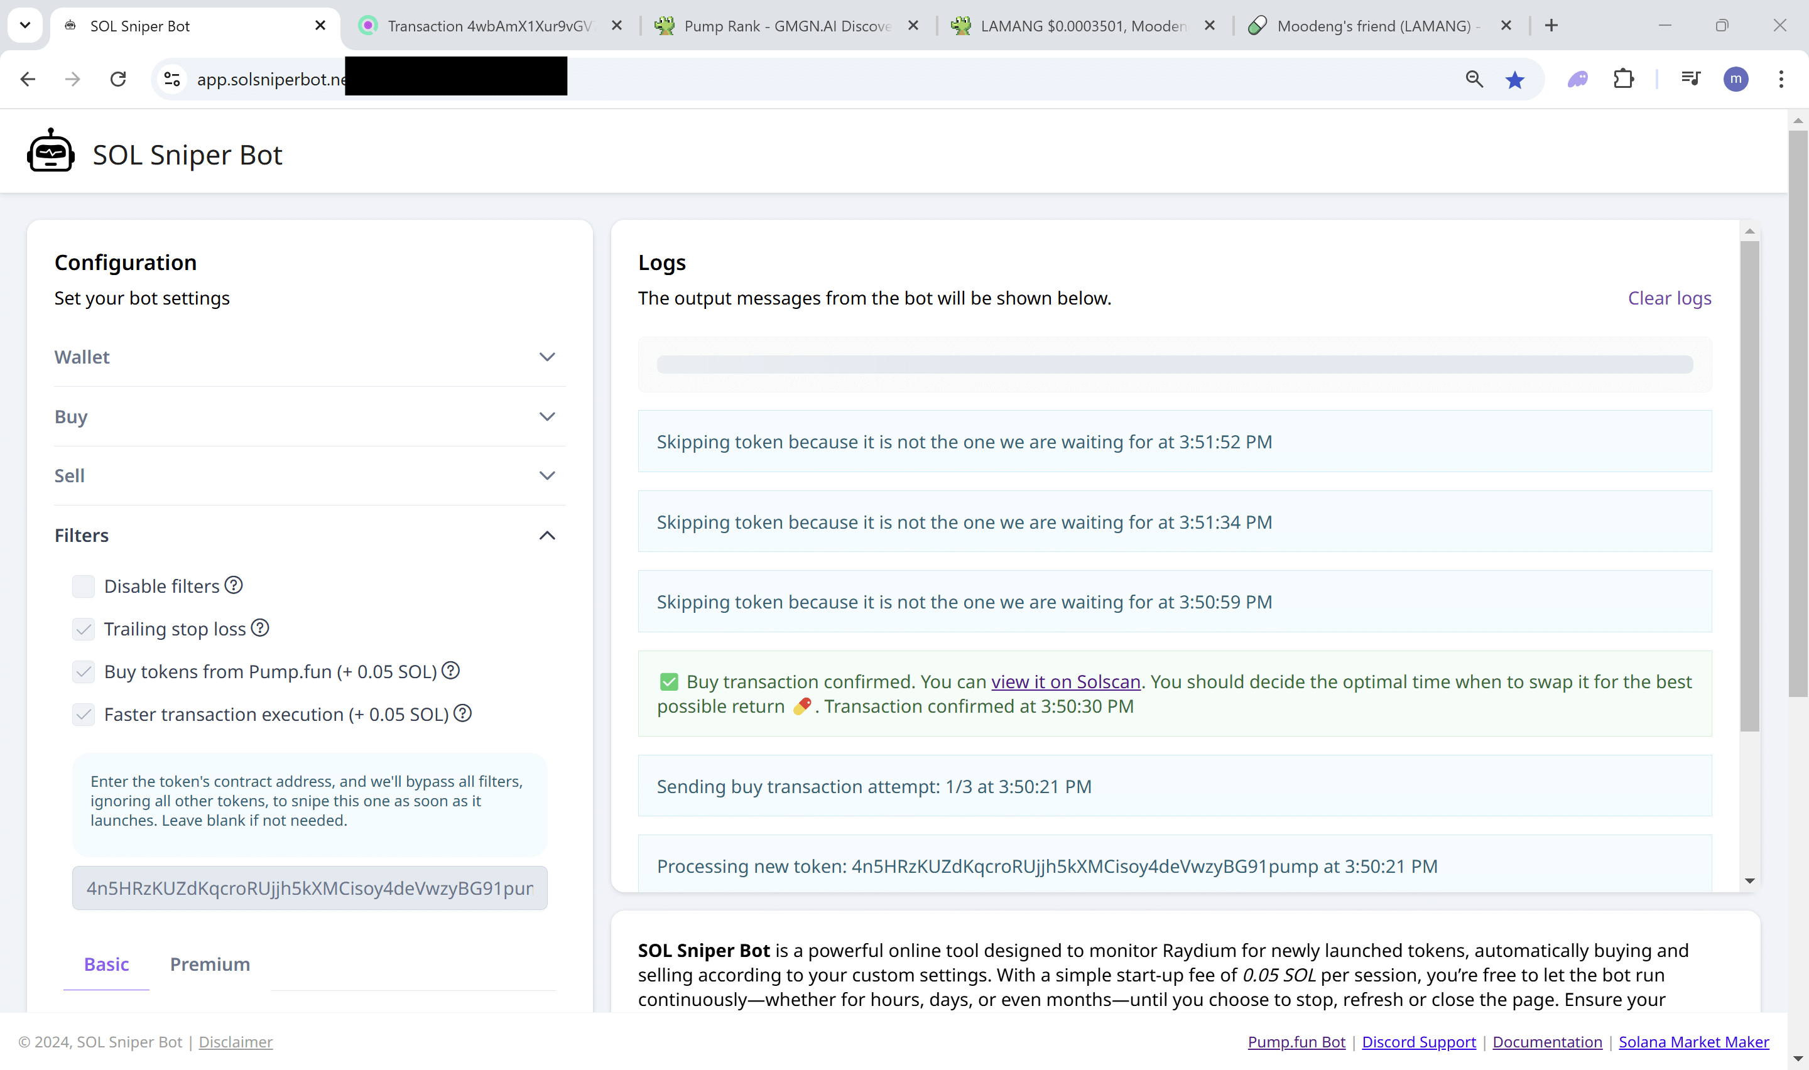Reload the page with the refresh icon
The image size is (1809, 1070).
coord(118,78)
